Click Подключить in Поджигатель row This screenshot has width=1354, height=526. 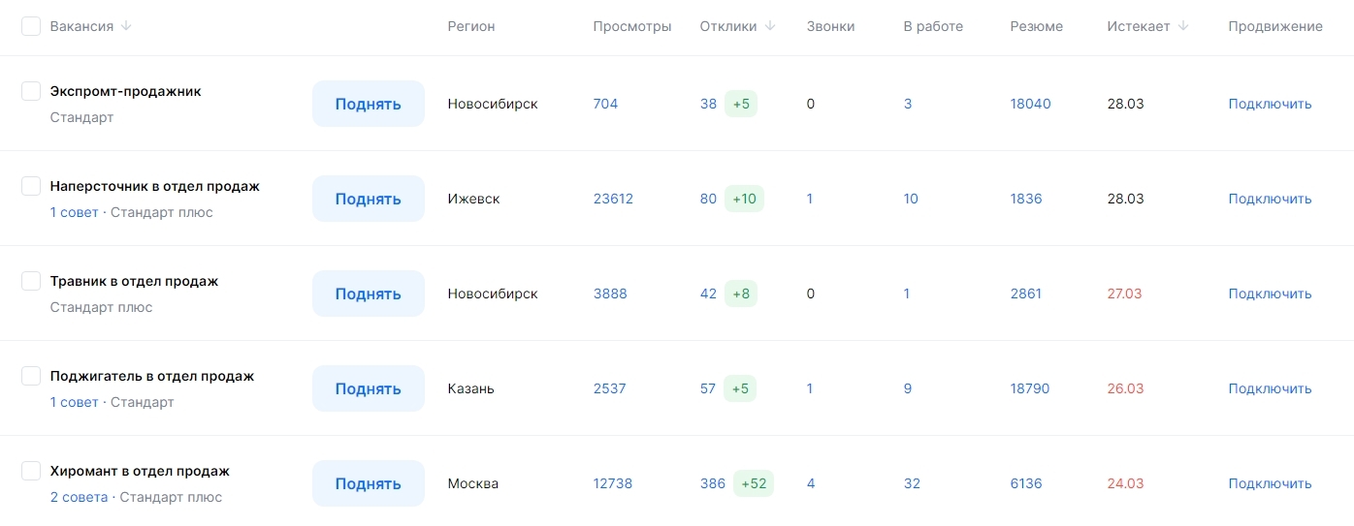pos(1270,388)
